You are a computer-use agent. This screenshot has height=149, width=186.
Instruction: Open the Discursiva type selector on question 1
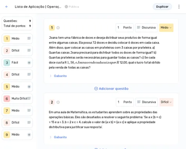click(146, 28)
